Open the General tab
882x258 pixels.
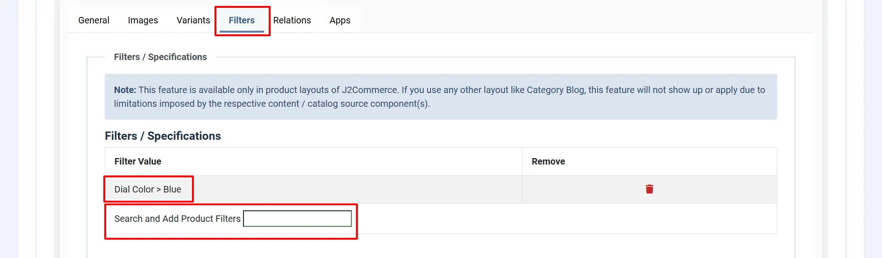click(x=94, y=20)
